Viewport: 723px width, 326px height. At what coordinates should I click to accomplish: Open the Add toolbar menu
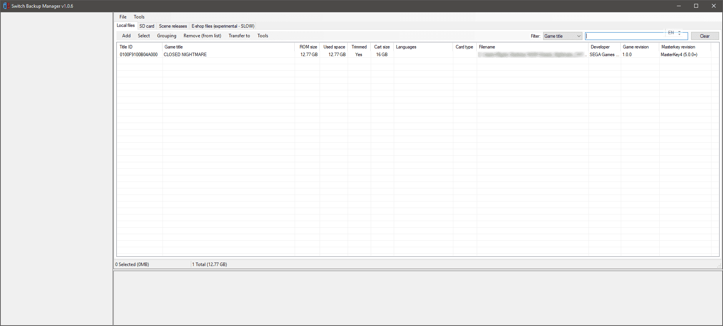point(126,36)
